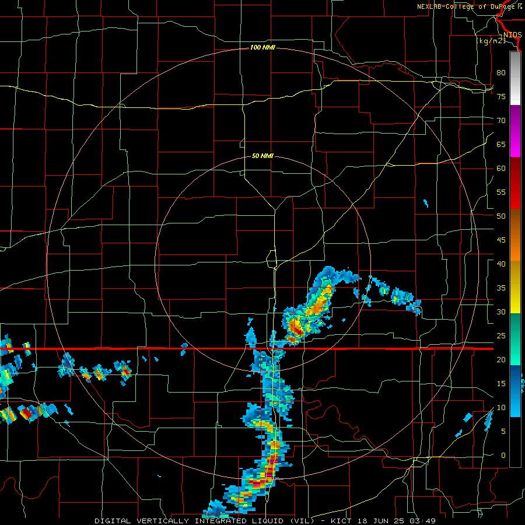Click the "45" value on the scale
Screen dimensions: 525x525
[501, 240]
